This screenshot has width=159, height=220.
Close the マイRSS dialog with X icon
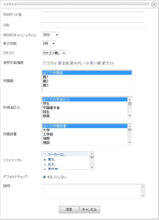[154, 4]
